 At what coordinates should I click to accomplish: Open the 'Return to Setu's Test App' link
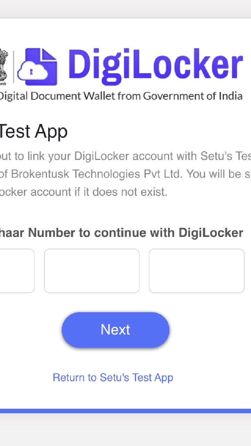(x=113, y=377)
